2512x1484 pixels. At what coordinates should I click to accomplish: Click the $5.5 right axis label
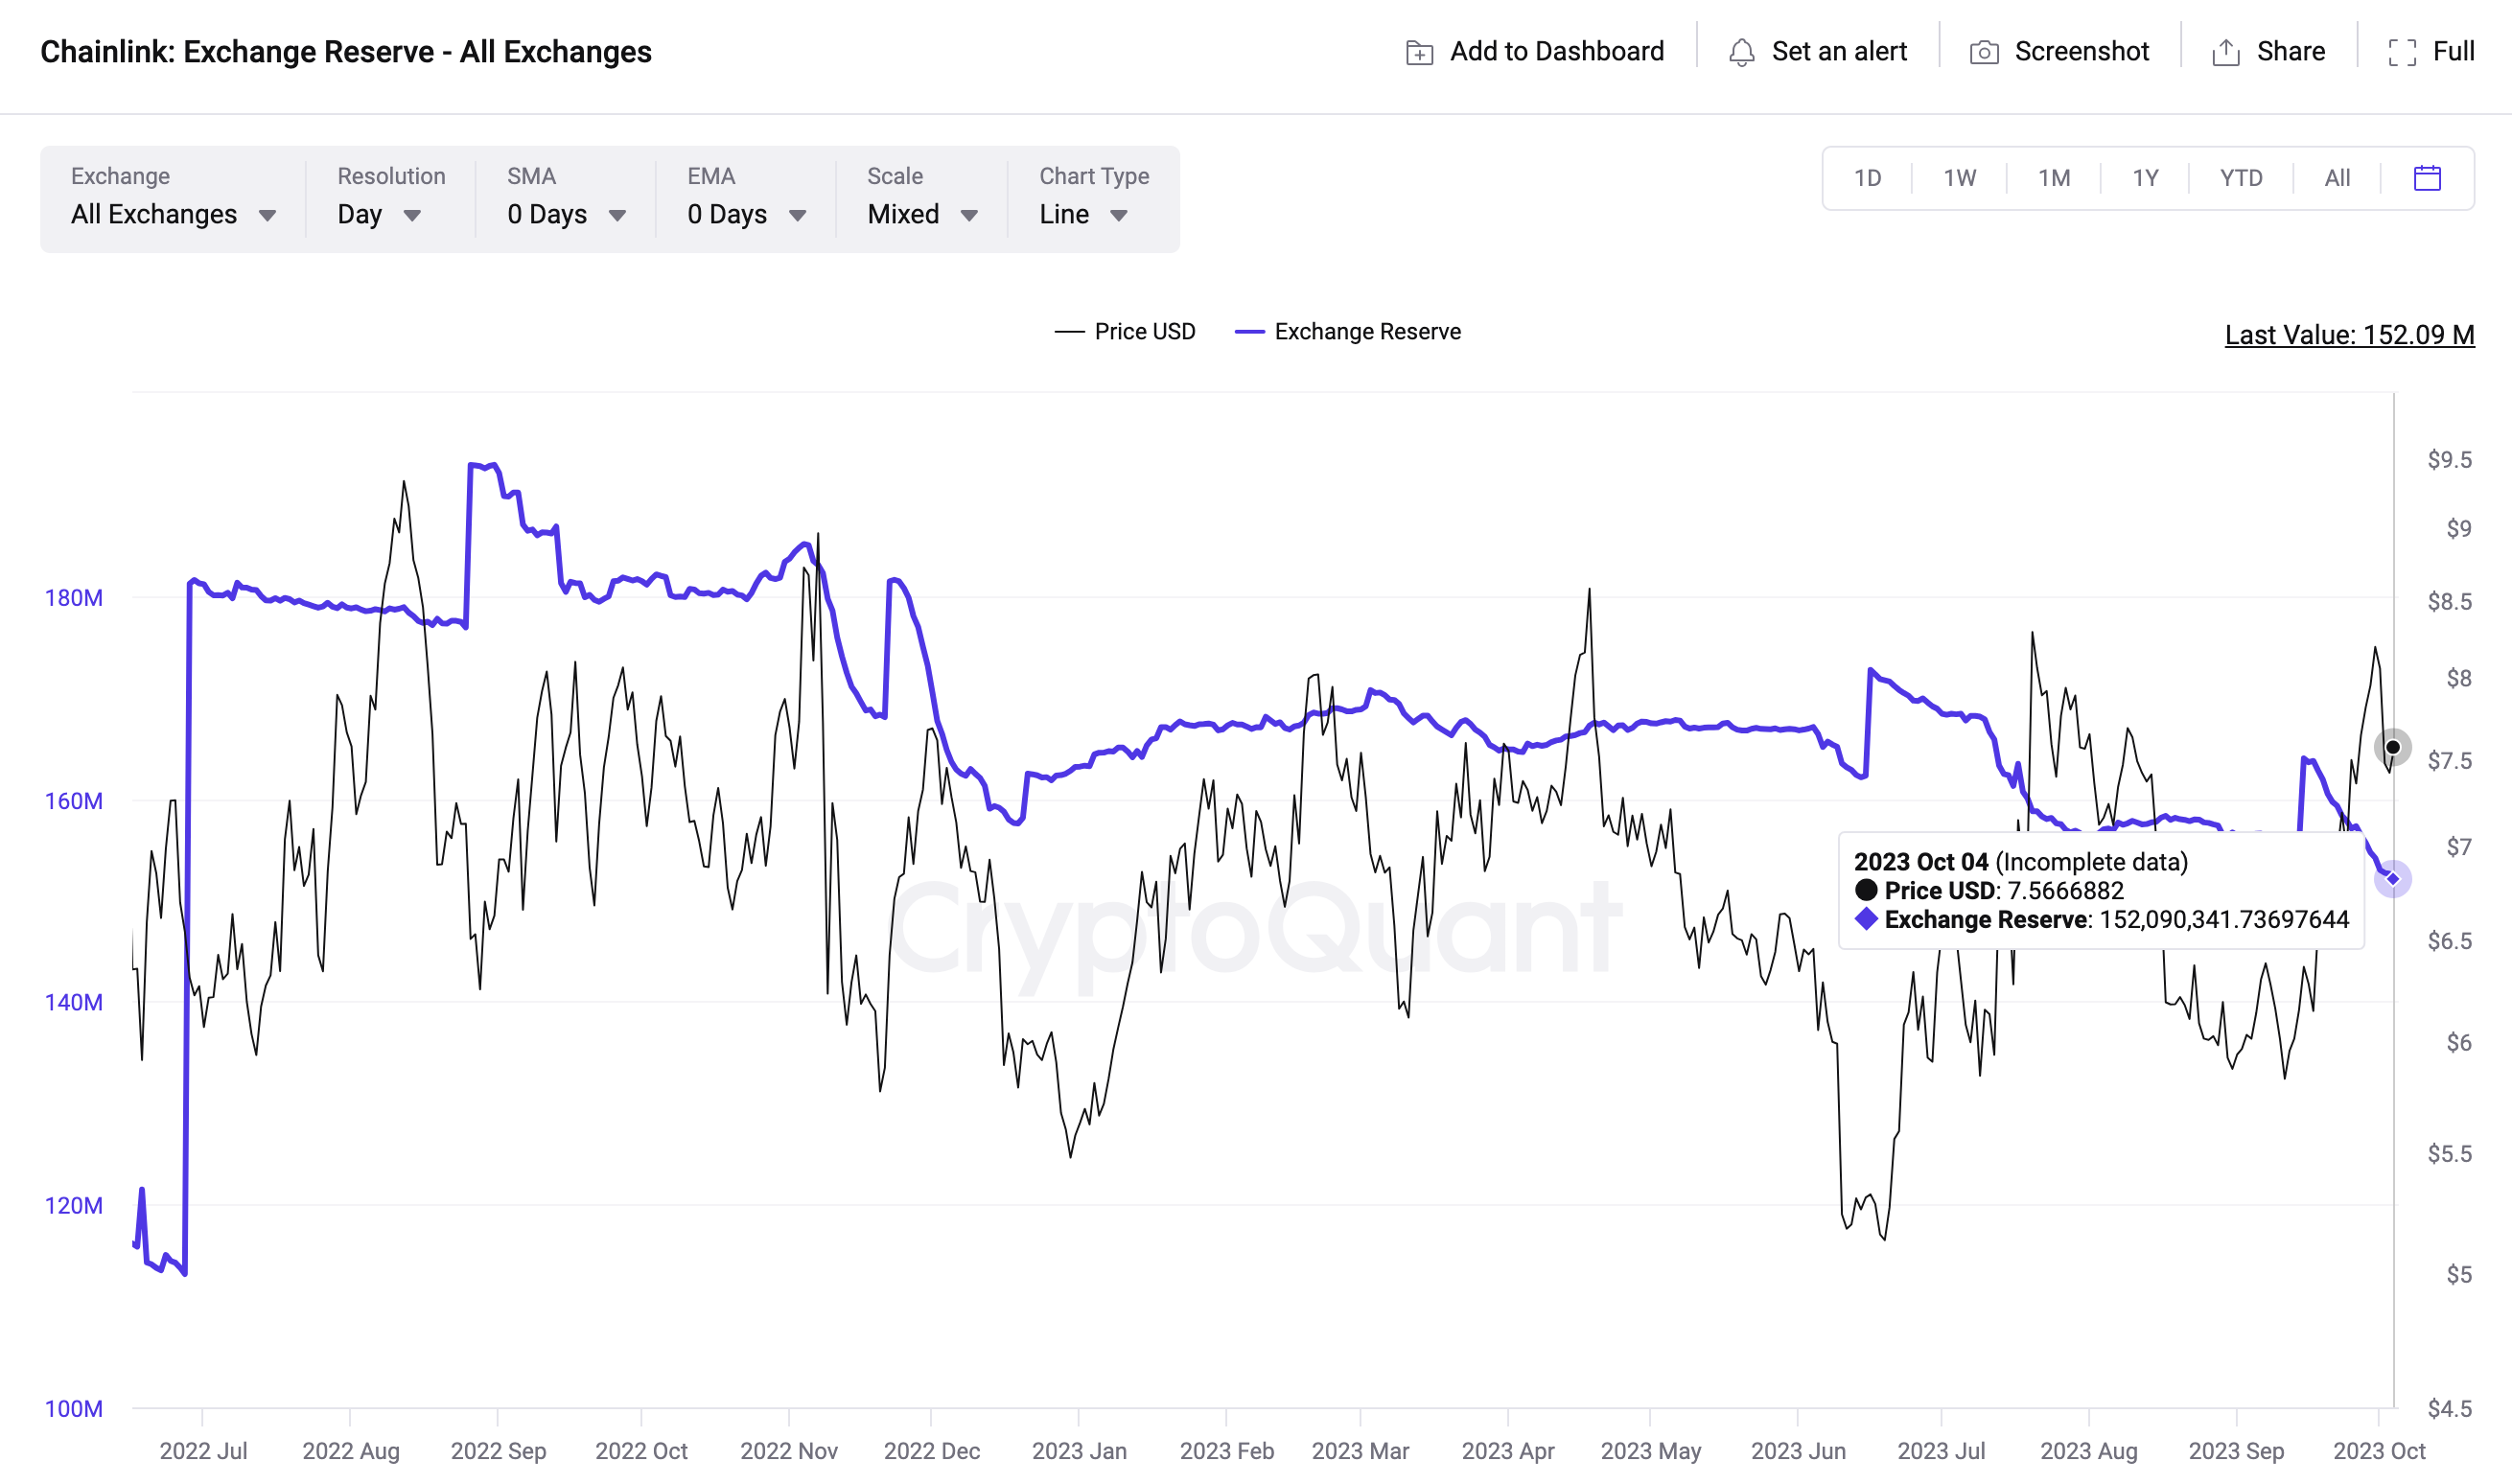coord(2449,1154)
